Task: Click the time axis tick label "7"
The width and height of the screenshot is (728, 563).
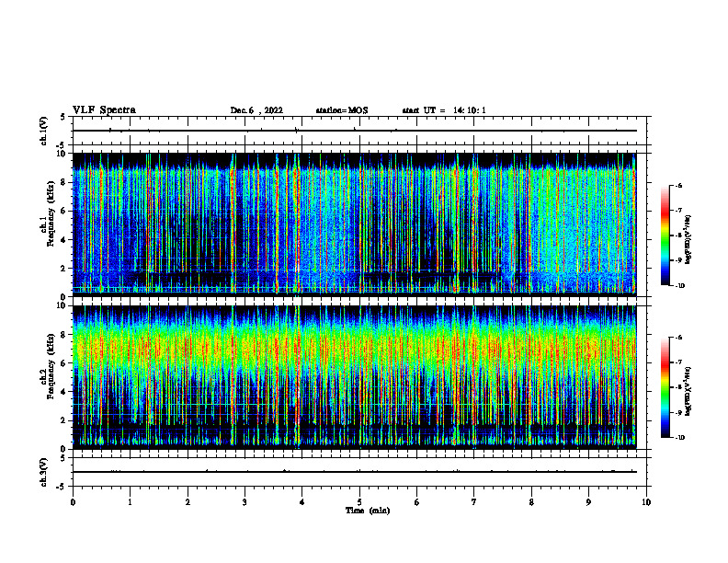Action: 474,502
